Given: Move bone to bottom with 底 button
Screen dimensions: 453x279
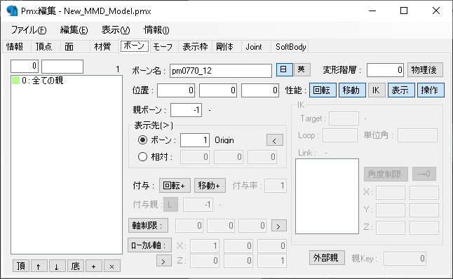Looking at the screenshot, I should 76,266.
